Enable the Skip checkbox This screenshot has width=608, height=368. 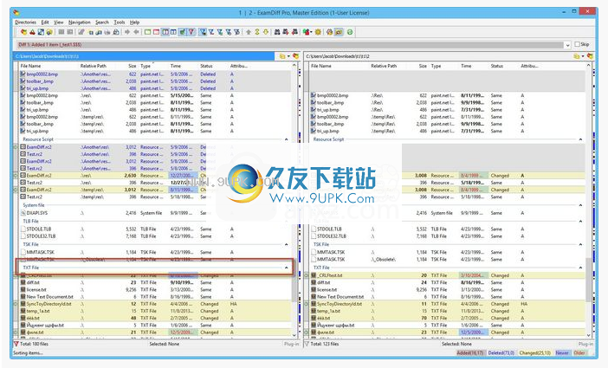point(578,44)
